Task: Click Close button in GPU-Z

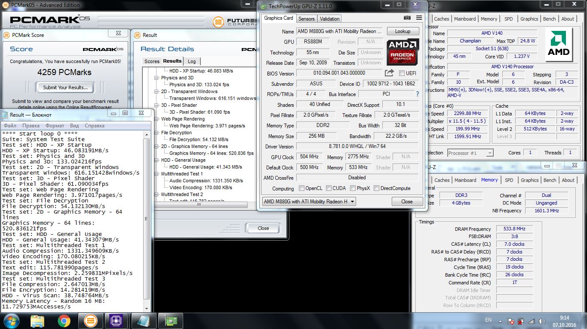Action: [x=407, y=202]
